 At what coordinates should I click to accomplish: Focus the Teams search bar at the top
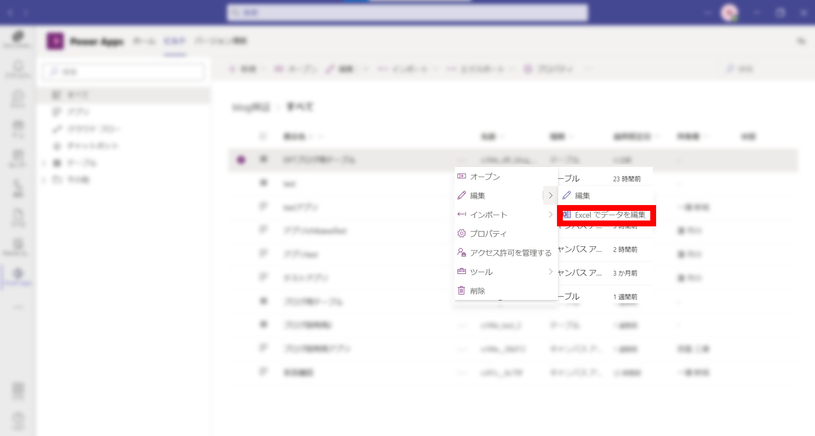(x=408, y=13)
